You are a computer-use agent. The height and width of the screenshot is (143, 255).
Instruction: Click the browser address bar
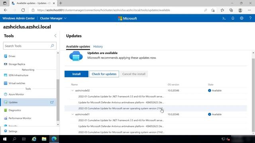(104, 10)
